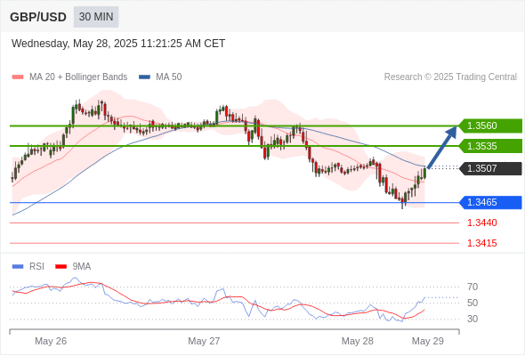Click the pink MA 20 legend swatch
525x356 pixels.
[18, 77]
